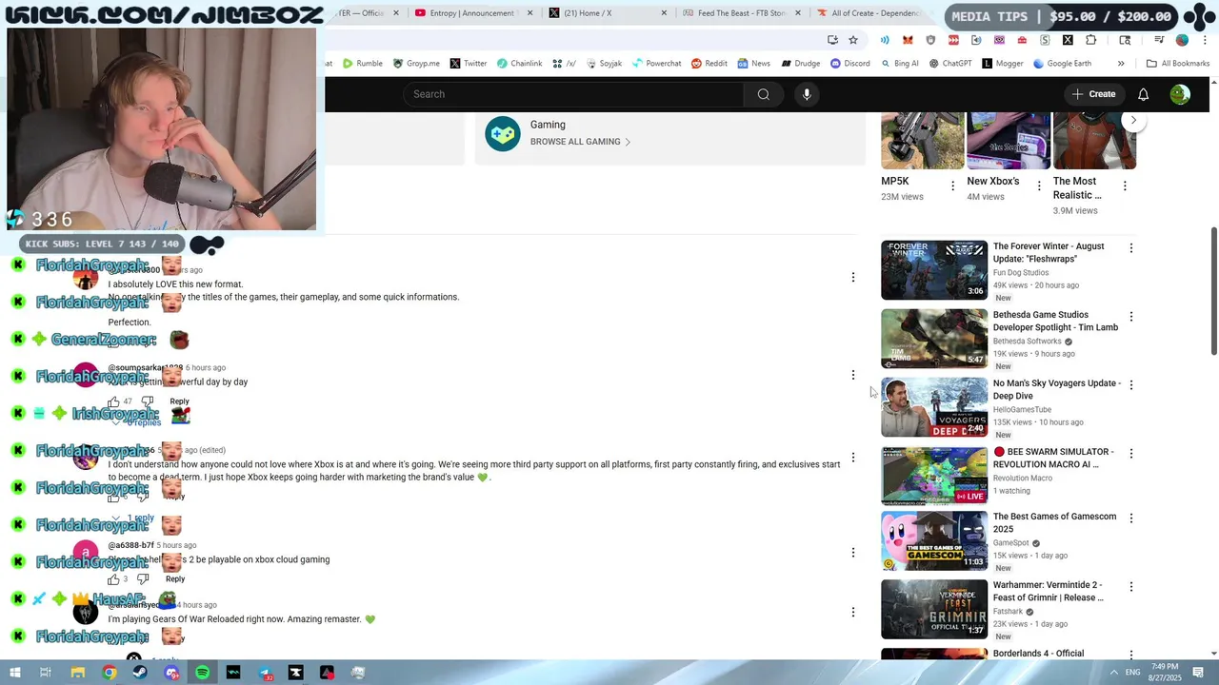Click the X extension icon in toolbar
The width and height of the screenshot is (1219, 685).
coord(1068,40)
